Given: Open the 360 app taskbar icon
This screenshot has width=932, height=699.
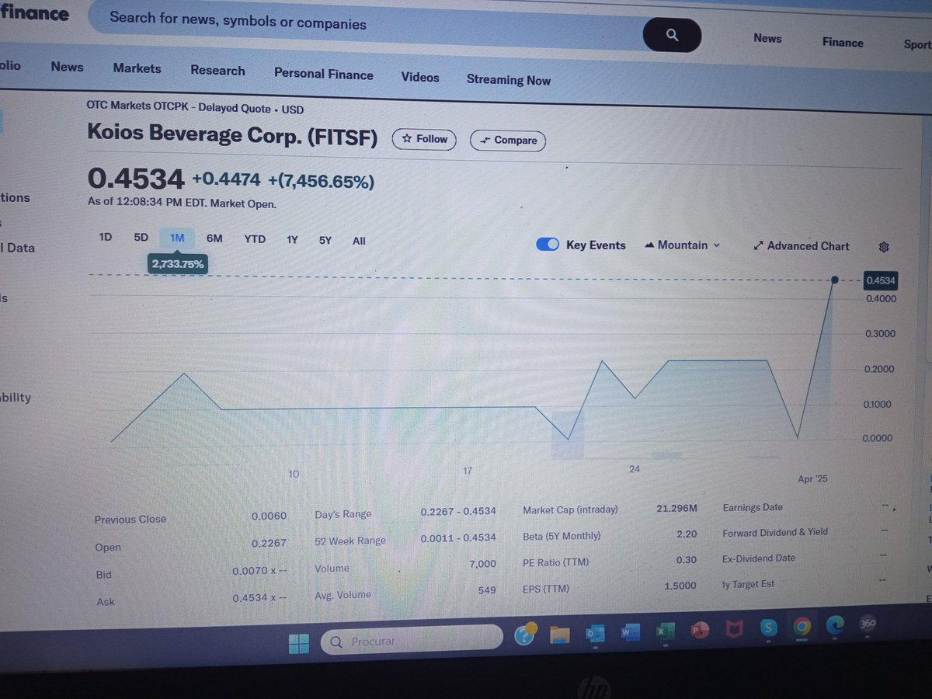Looking at the screenshot, I should (868, 623).
